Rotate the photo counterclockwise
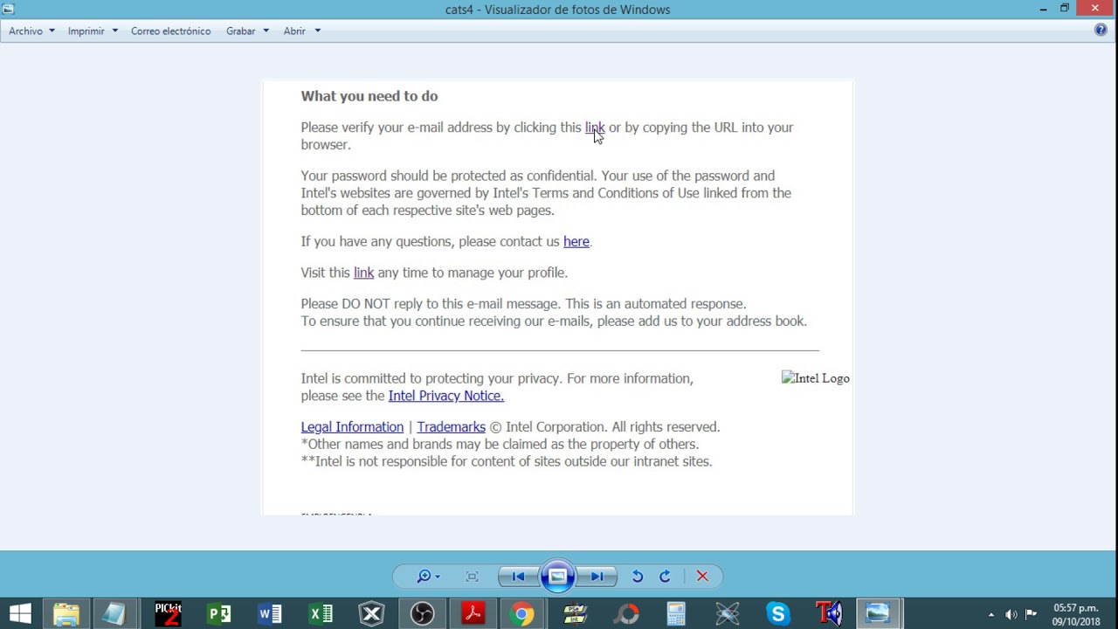Screen dimensions: 1118x629 pos(638,577)
